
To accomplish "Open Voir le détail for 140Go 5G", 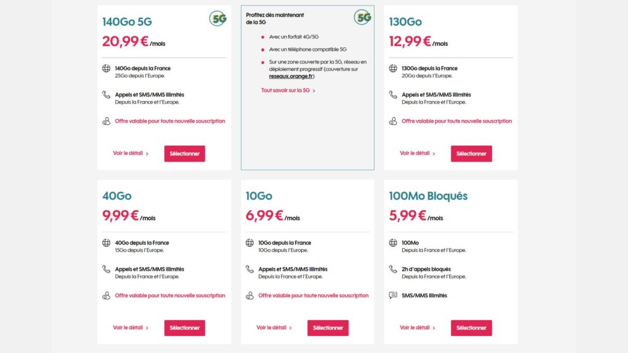I will click(131, 153).
